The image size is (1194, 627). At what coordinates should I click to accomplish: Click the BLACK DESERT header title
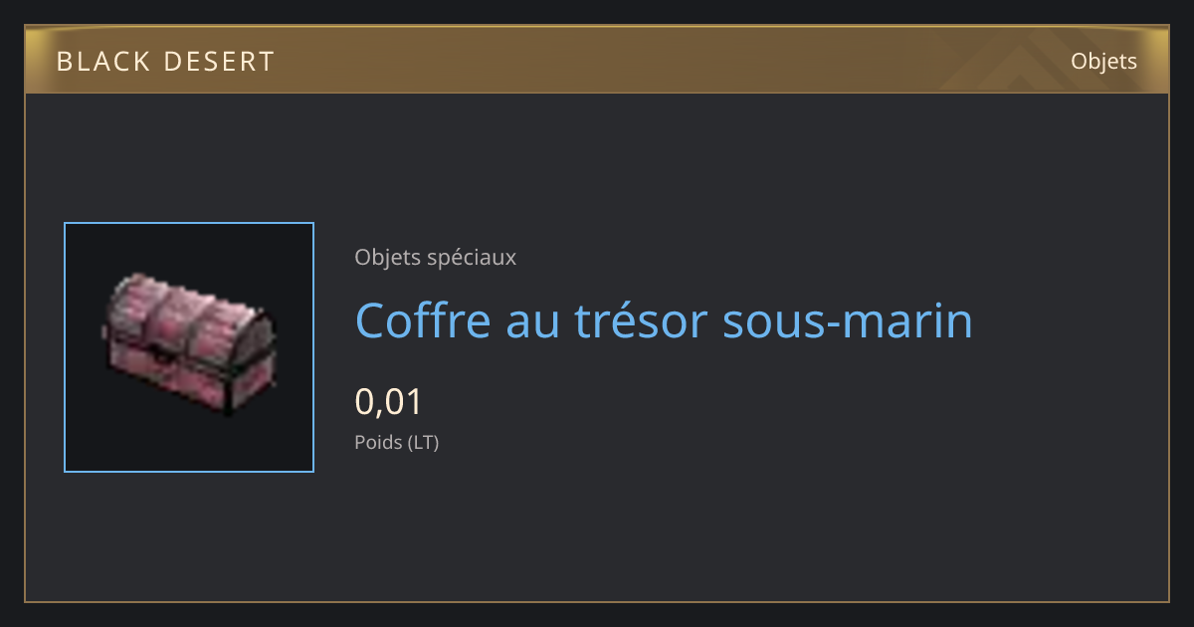165,62
